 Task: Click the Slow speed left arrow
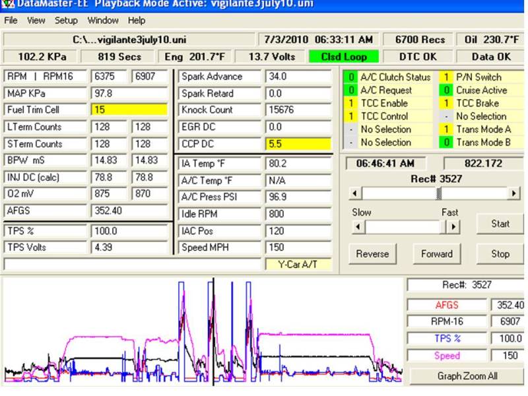[x=358, y=227]
